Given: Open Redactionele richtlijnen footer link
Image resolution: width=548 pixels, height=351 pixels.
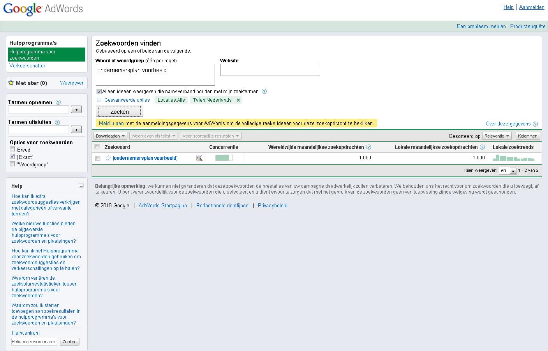Looking at the screenshot, I should coord(222,206).
